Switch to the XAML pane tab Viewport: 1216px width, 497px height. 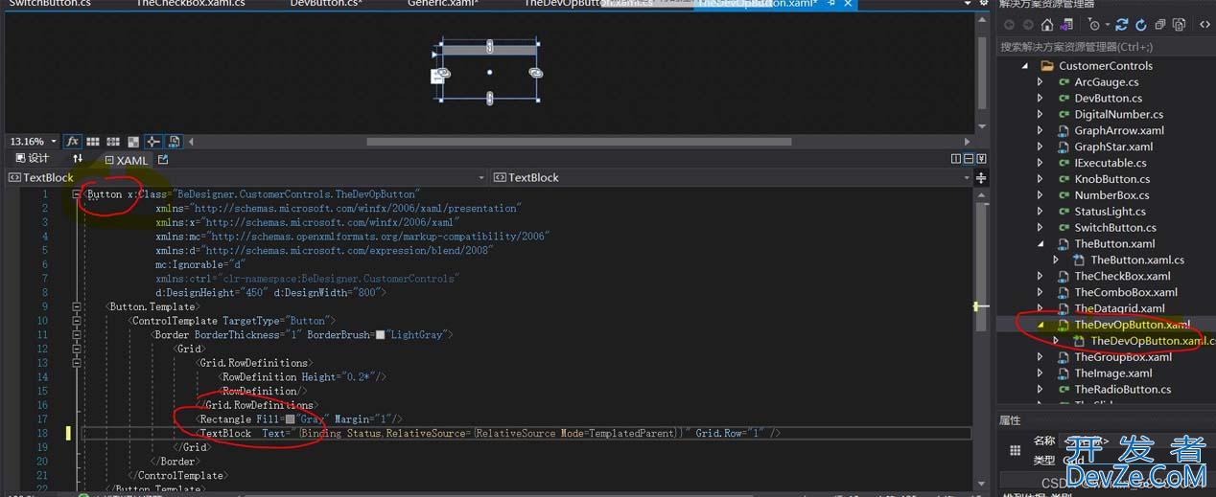(125, 160)
